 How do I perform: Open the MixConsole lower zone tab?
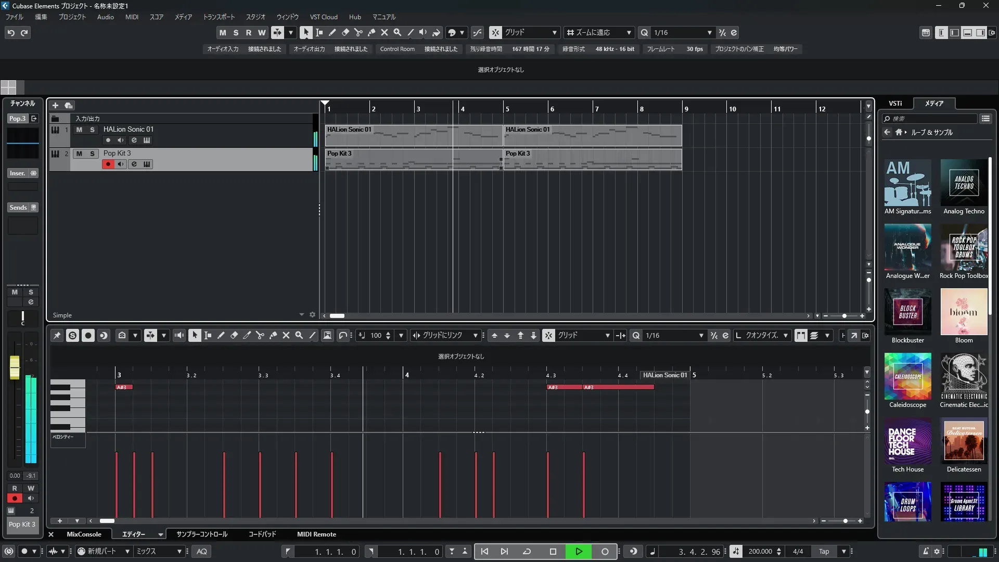tap(84, 534)
